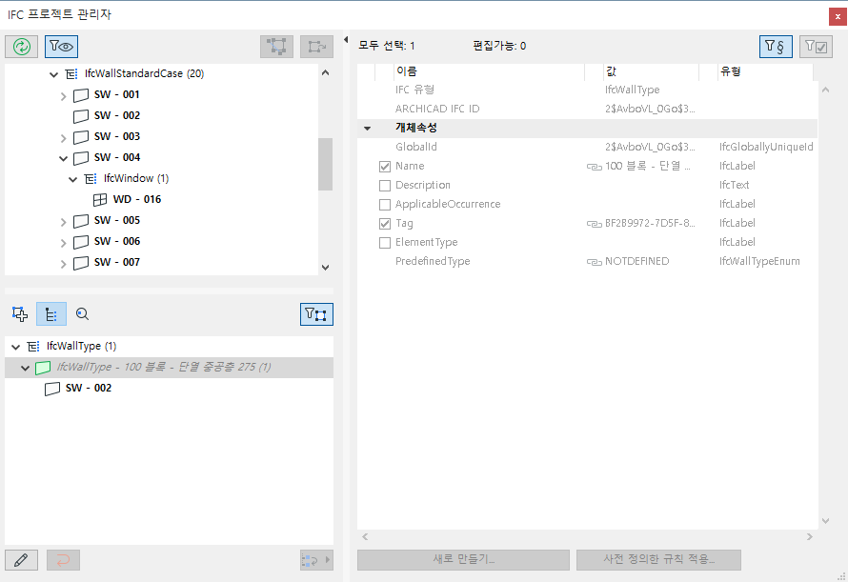
Task: Select the WD - 016 window item
Action: [x=137, y=199]
